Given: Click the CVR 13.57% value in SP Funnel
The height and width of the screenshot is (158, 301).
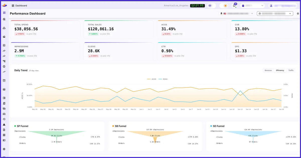Looking at the screenshot, I should coord(95,144).
